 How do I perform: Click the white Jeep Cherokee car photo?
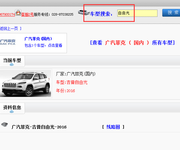tap(25, 83)
